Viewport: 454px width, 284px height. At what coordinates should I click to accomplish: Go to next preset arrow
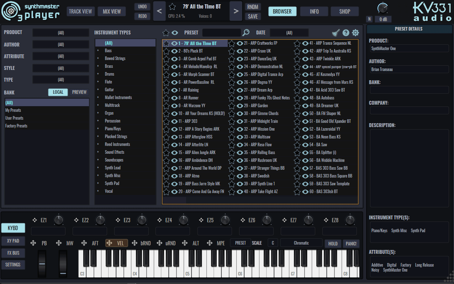[x=236, y=11]
